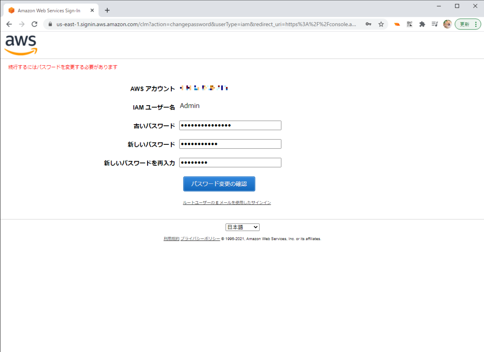
Task: Go back with the browser back arrow
Action: pos(9,24)
